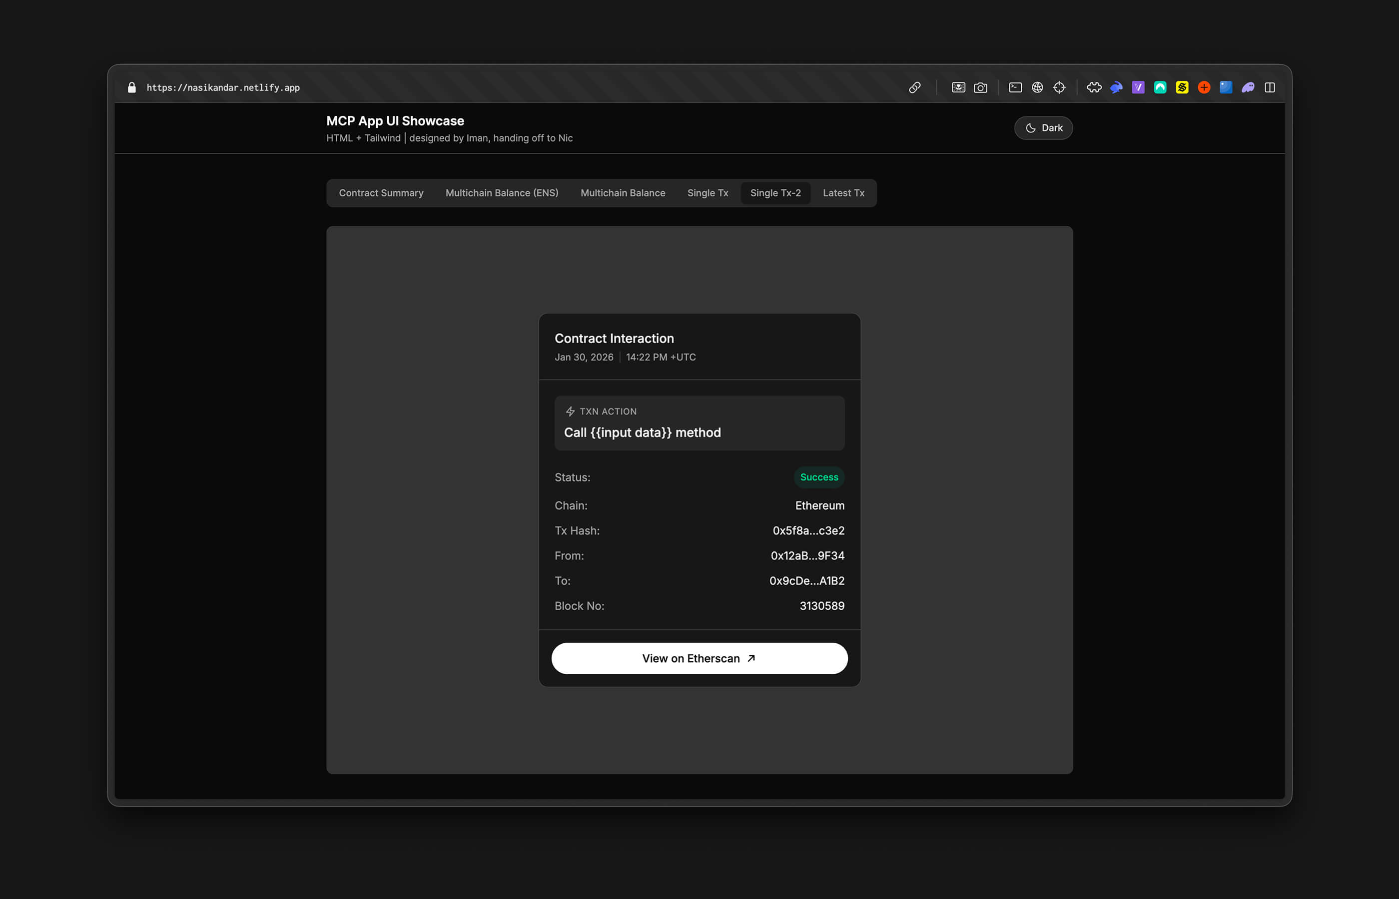1399x899 pixels.
Task: Click the lightning bolt TXN ACTION icon
Action: (570, 412)
